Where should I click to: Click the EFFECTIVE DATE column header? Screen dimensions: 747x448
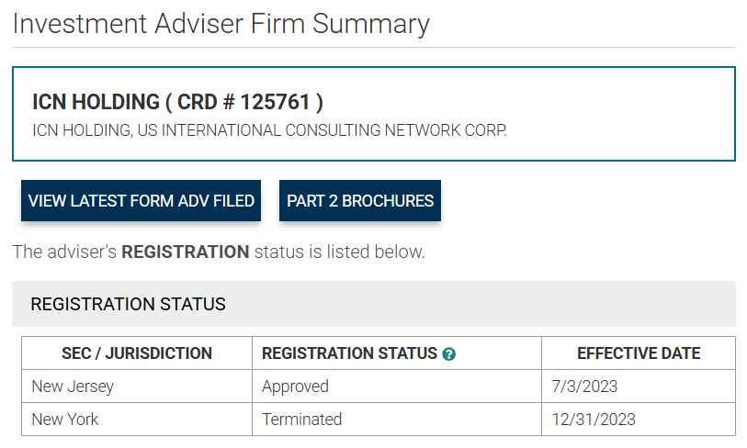639,353
